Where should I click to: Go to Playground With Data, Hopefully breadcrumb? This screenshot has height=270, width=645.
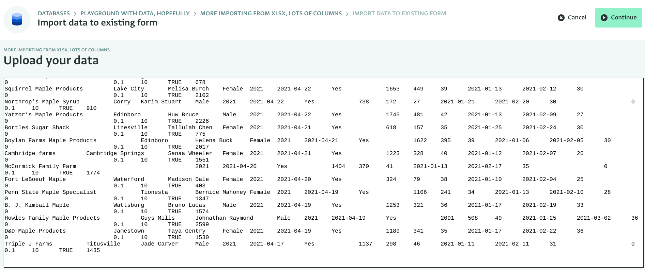[x=135, y=13]
